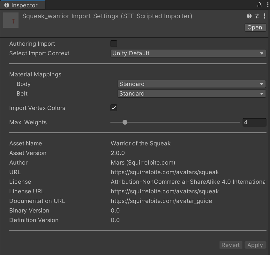270x255 pixels.
Task: Enable the Authoring Import checkbox
Action: [x=114, y=44]
